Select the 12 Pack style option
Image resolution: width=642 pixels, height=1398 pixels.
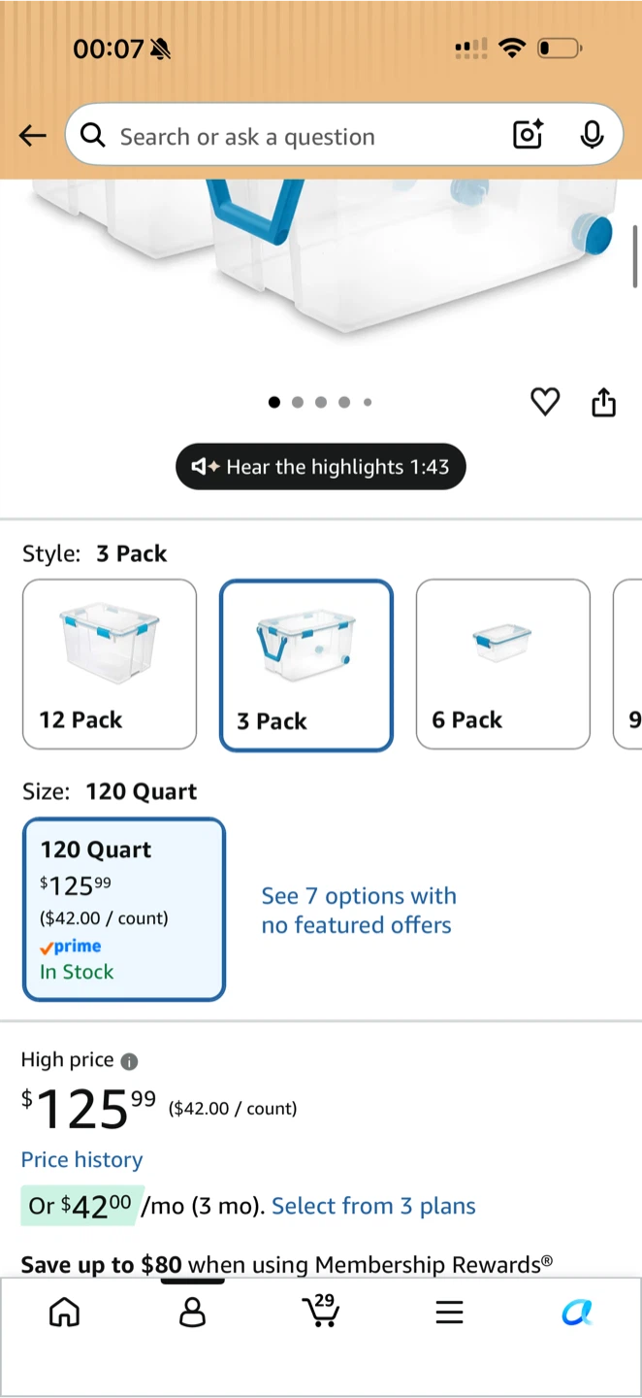[110, 664]
